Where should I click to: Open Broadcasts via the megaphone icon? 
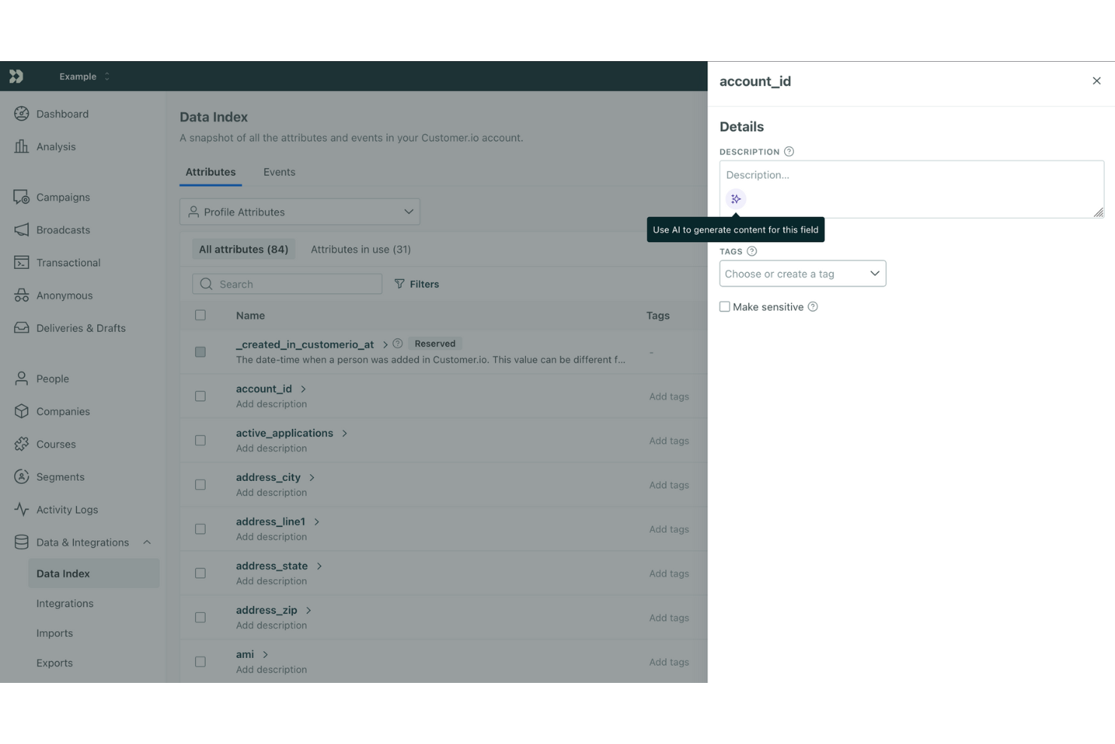pyautogui.click(x=21, y=230)
